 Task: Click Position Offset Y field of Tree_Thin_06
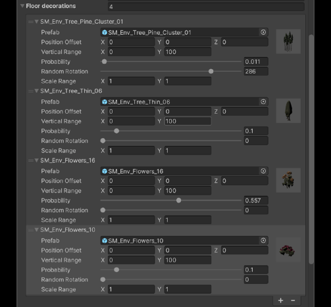click(188, 112)
